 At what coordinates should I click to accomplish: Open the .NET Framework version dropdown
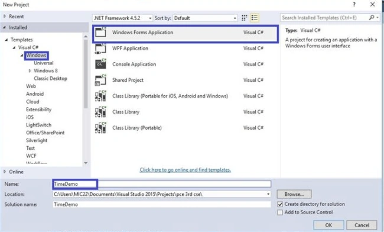click(x=123, y=18)
